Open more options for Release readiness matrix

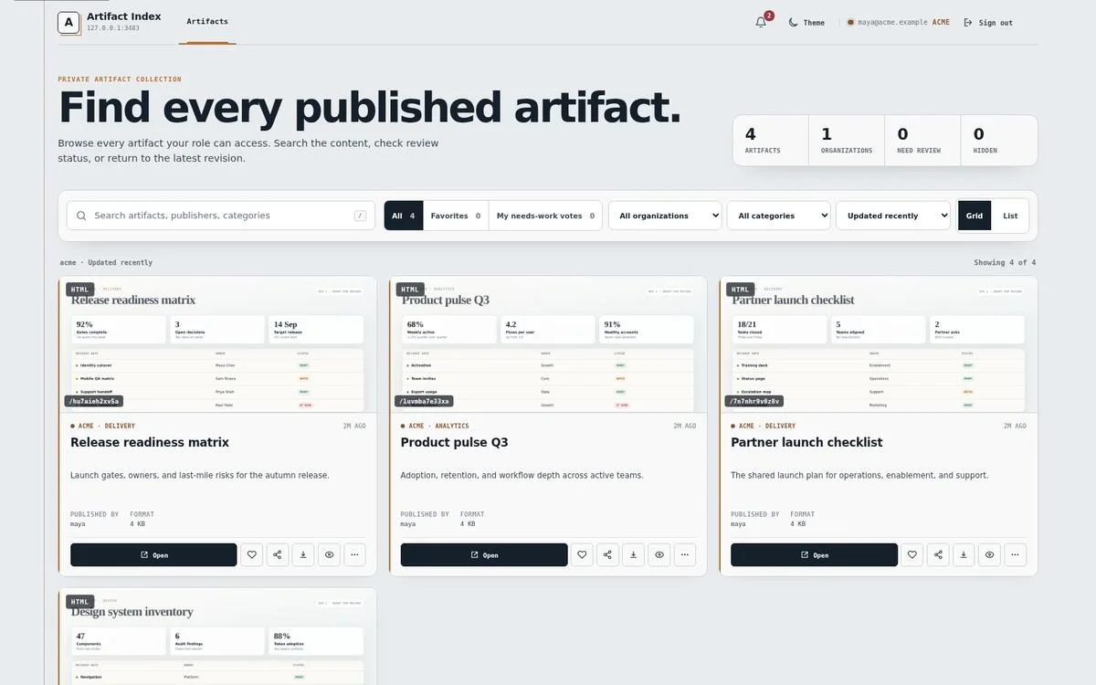point(354,554)
